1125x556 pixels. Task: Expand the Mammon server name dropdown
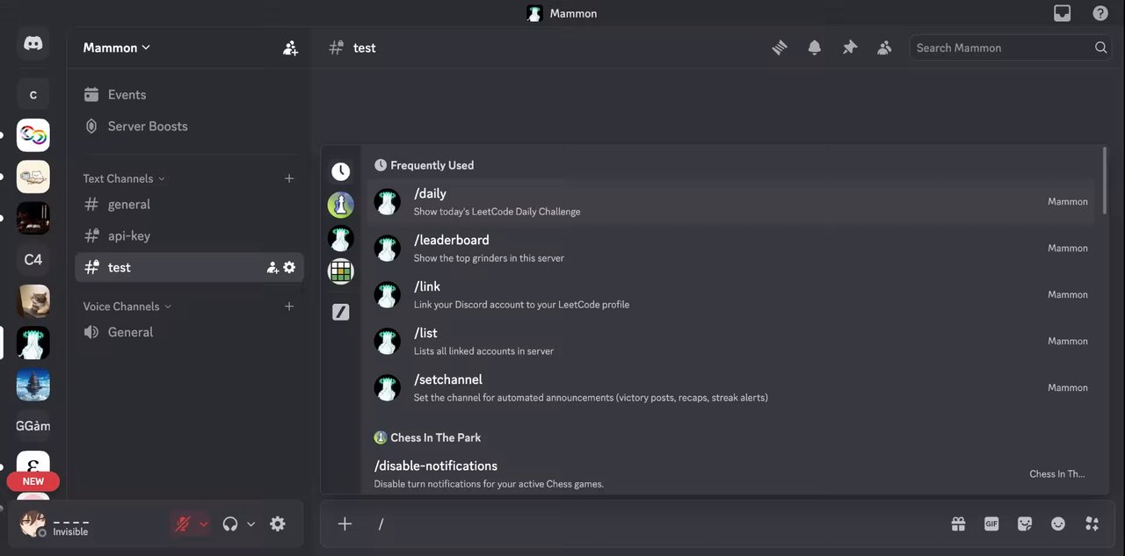click(x=117, y=47)
